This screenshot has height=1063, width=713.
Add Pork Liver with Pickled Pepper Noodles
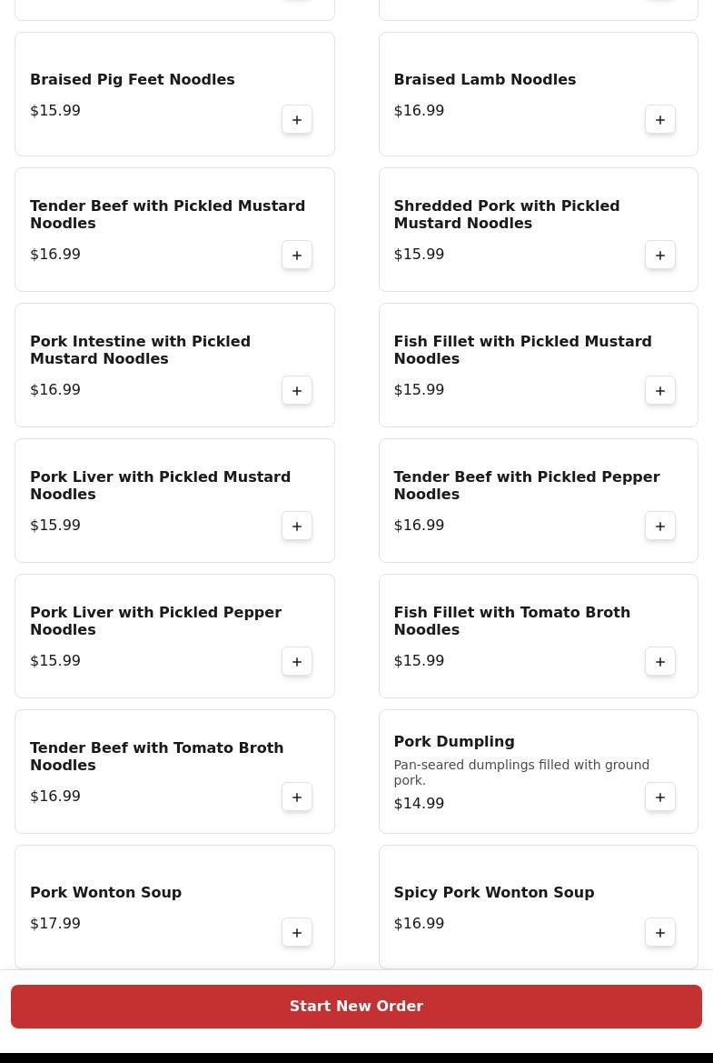[297, 662]
